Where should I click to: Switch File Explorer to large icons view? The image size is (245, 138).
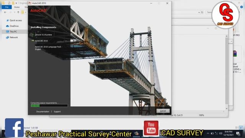(x=241, y=128)
